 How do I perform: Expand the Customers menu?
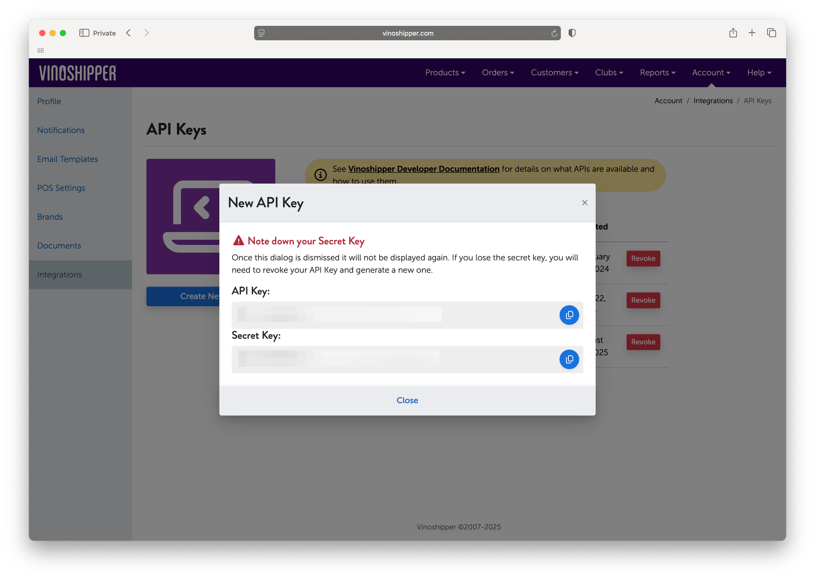(555, 73)
